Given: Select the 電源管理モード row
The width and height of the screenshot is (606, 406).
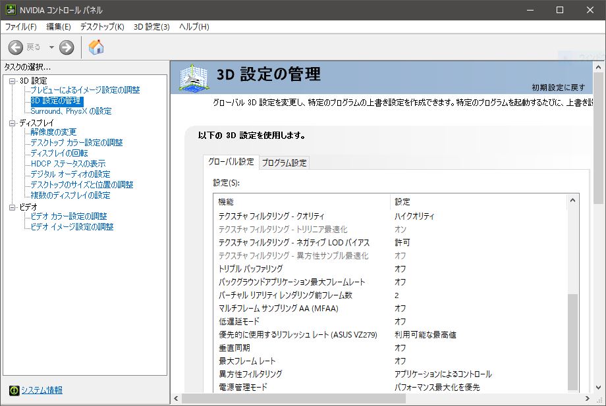Looking at the screenshot, I should click(x=389, y=387).
